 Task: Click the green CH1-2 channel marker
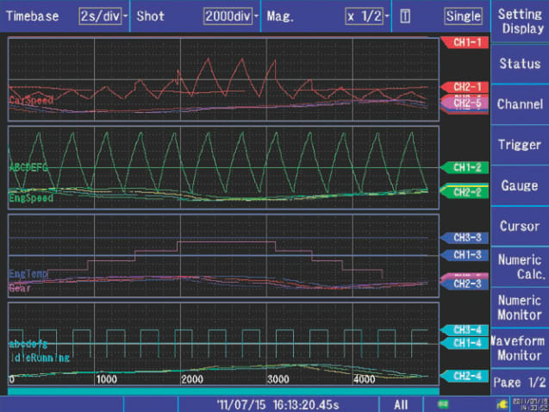coord(465,167)
